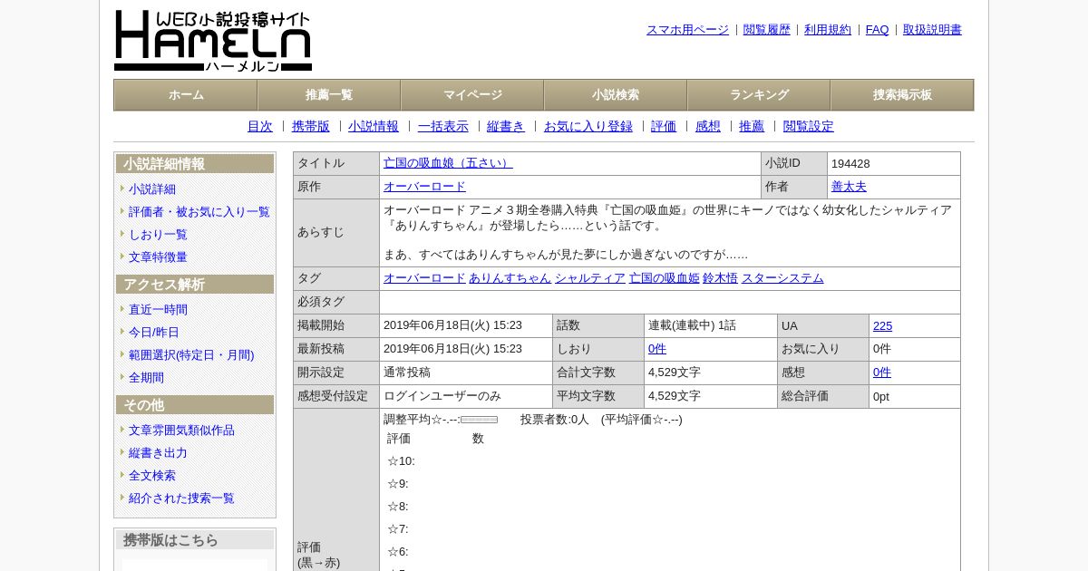
Task: Open the UA count 225 link
Action: tap(882, 326)
